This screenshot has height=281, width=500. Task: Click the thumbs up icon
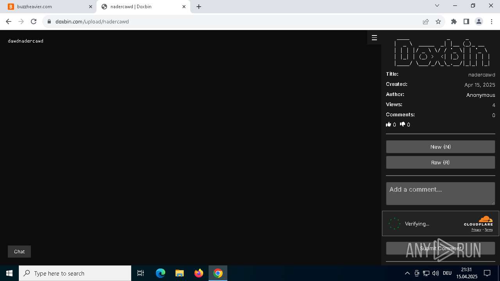click(x=388, y=124)
